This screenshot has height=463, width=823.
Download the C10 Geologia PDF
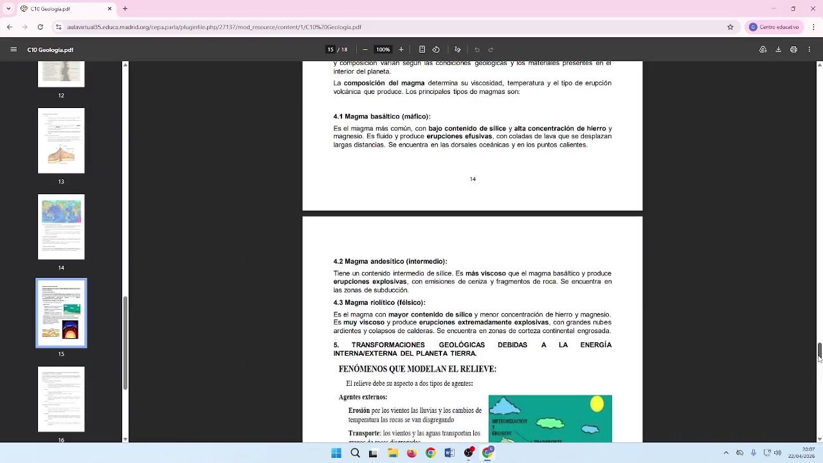778,50
